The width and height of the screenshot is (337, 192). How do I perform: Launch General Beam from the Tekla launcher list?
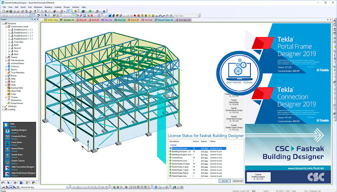(19, 149)
